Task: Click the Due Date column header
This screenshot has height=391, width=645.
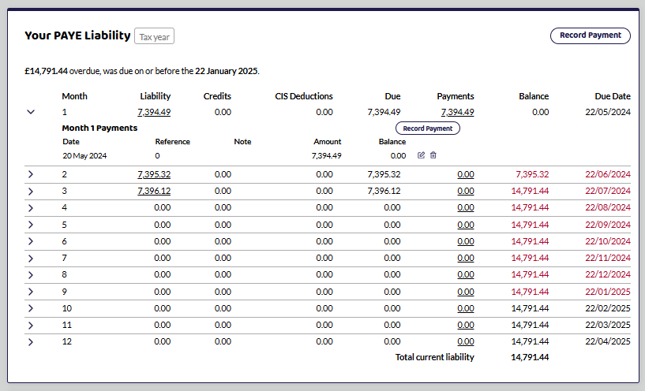Action: tap(613, 96)
